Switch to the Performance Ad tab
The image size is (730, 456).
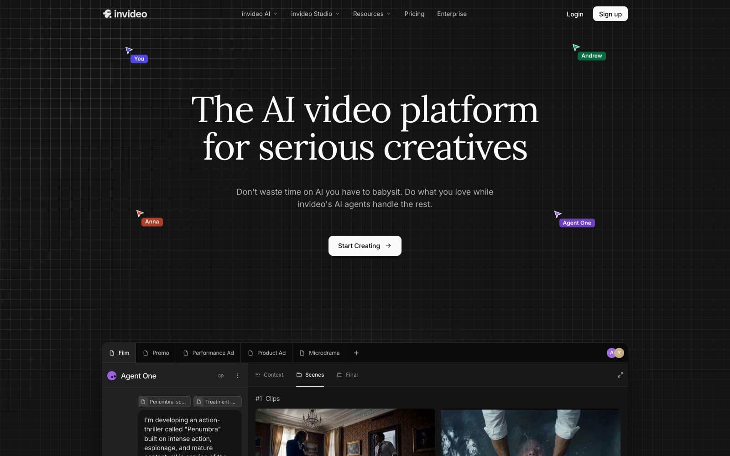pos(208,353)
